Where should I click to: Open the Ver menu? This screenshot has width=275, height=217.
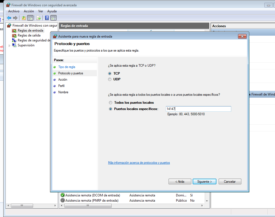(40, 11)
